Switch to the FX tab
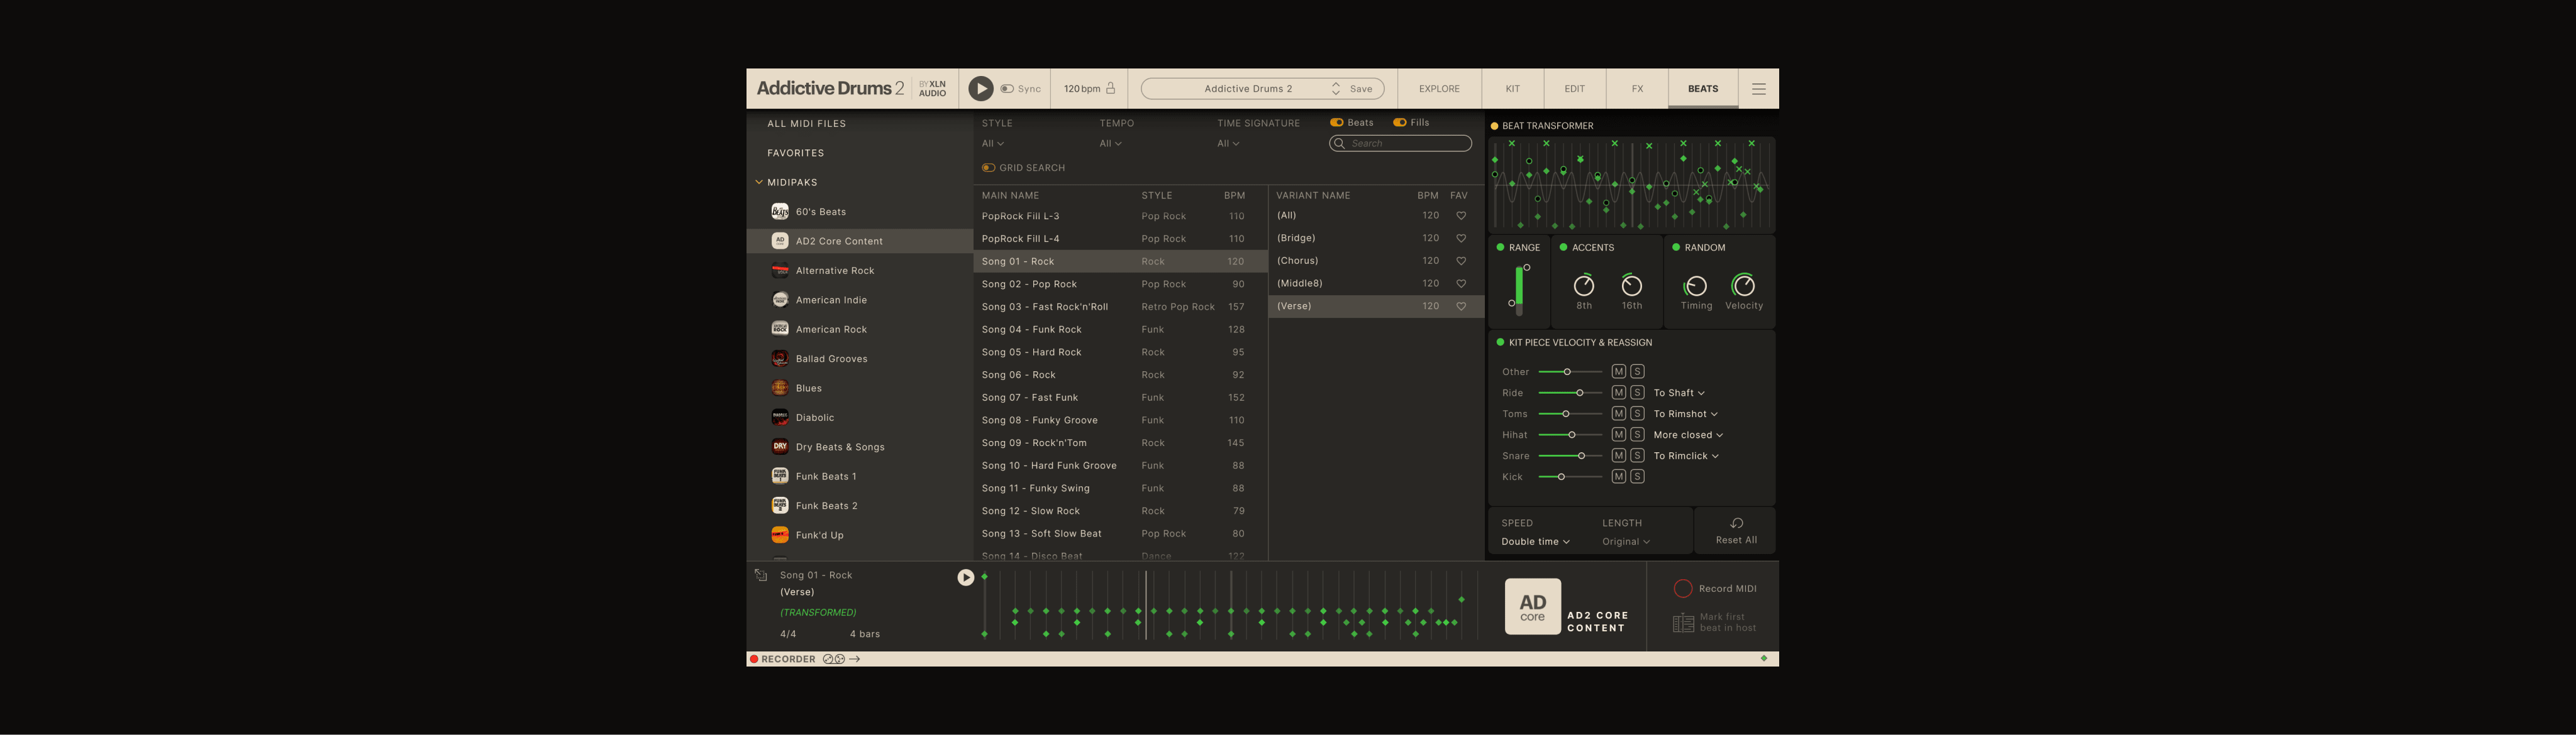Image resolution: width=2576 pixels, height=735 pixels. coord(1637,89)
